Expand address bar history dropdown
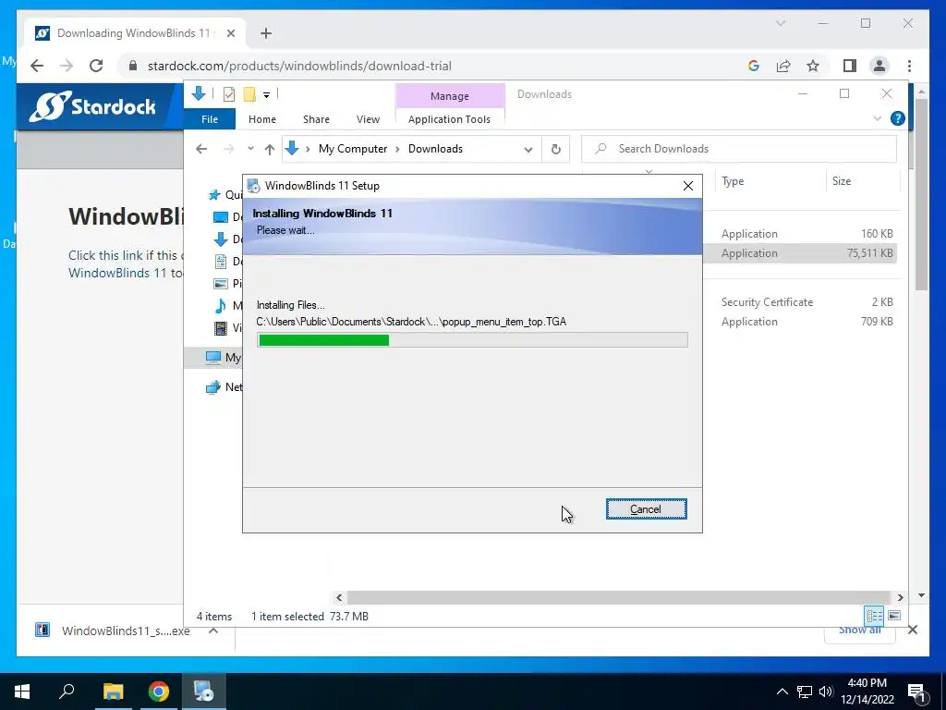 tap(528, 149)
